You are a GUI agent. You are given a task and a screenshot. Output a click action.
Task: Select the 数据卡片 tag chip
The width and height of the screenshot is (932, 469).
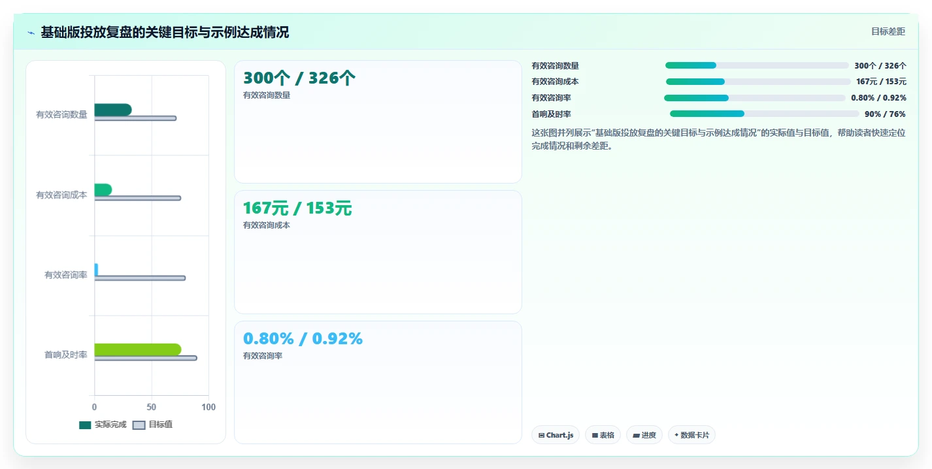[691, 435]
